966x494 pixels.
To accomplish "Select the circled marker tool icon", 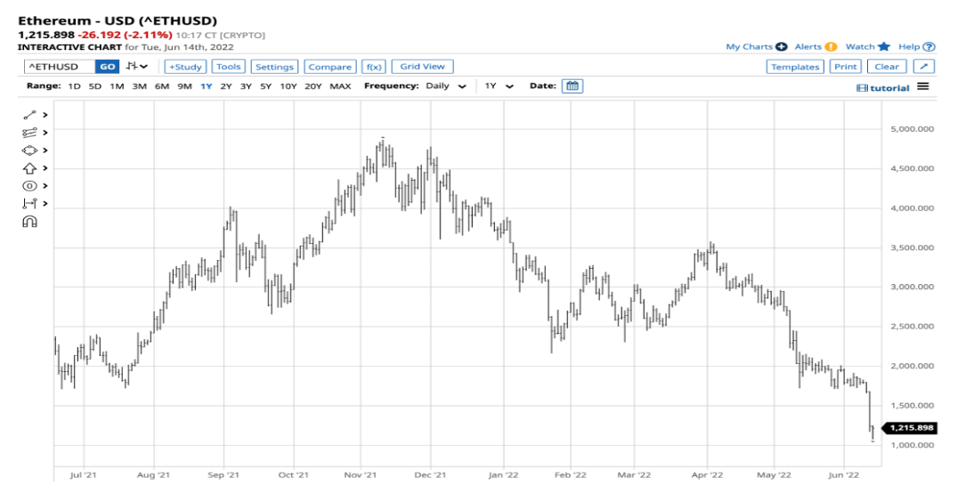I will (x=29, y=186).
